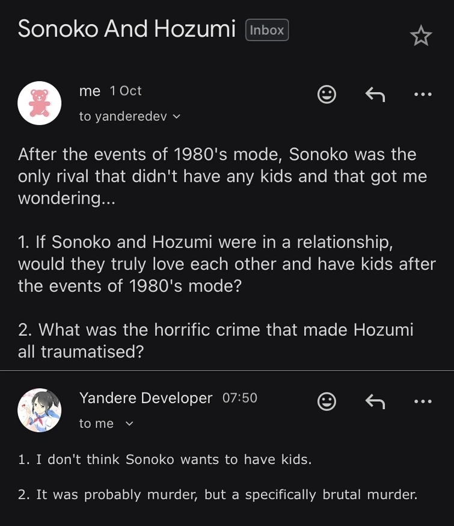454x526 pixels.
Task: Click the '1 Oct' date stamp
Action: click(x=126, y=91)
